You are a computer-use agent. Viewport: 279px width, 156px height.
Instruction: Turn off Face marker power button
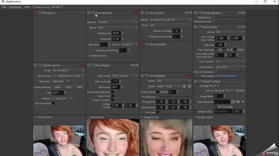click(142, 13)
